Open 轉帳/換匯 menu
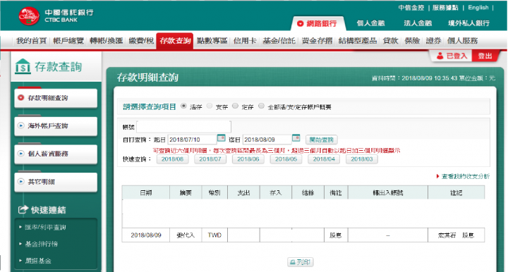 (107, 41)
